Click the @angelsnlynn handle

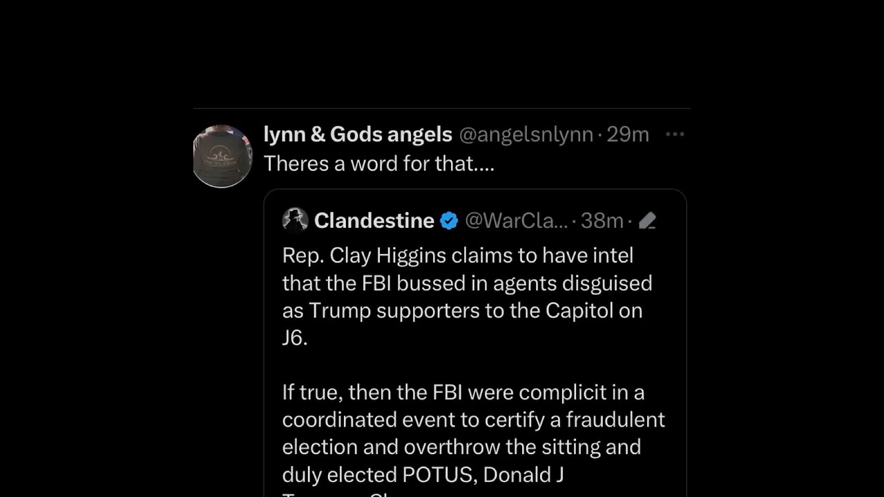tap(526, 135)
